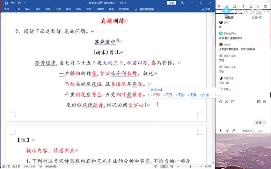Select the pointer tool in classroom toolbar
This screenshot has width=271, height=169.
click(219, 6)
